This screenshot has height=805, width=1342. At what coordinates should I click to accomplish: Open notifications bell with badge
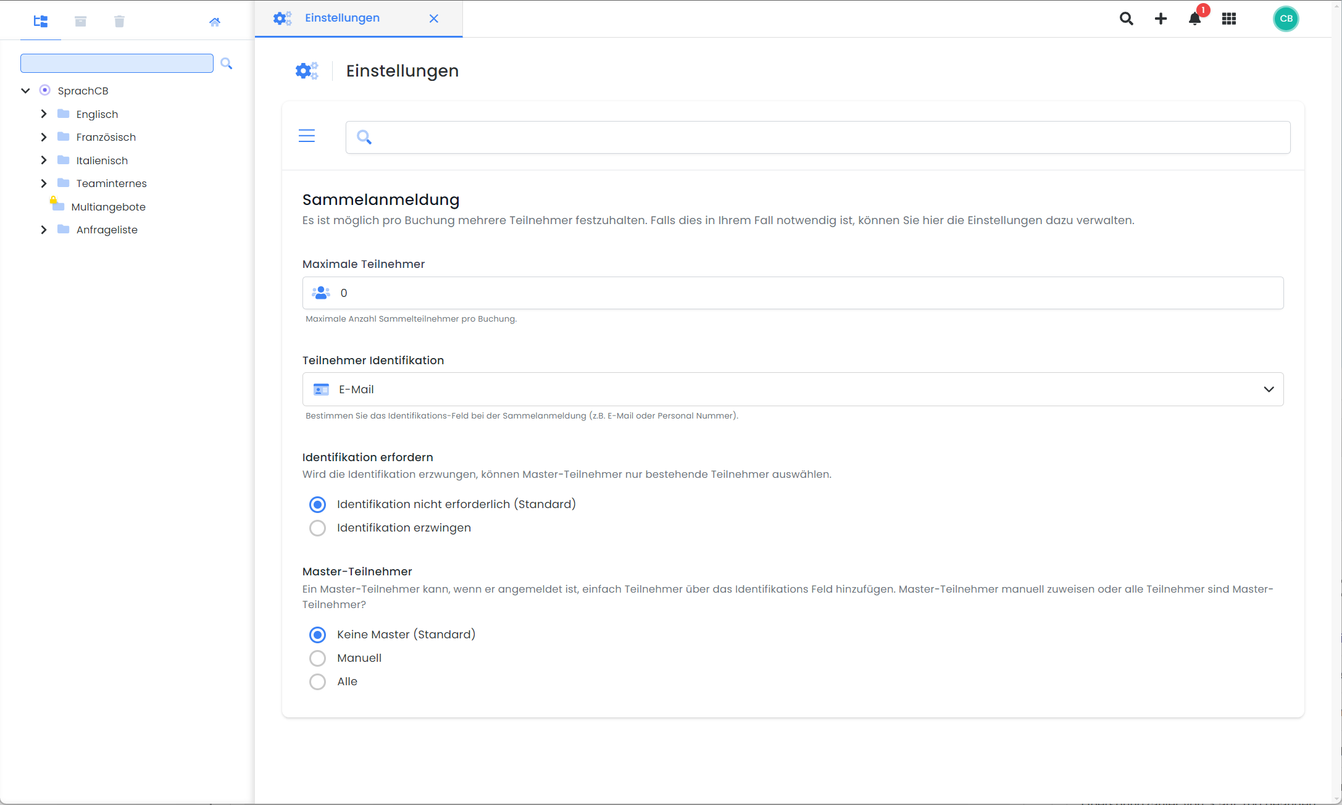1194,19
